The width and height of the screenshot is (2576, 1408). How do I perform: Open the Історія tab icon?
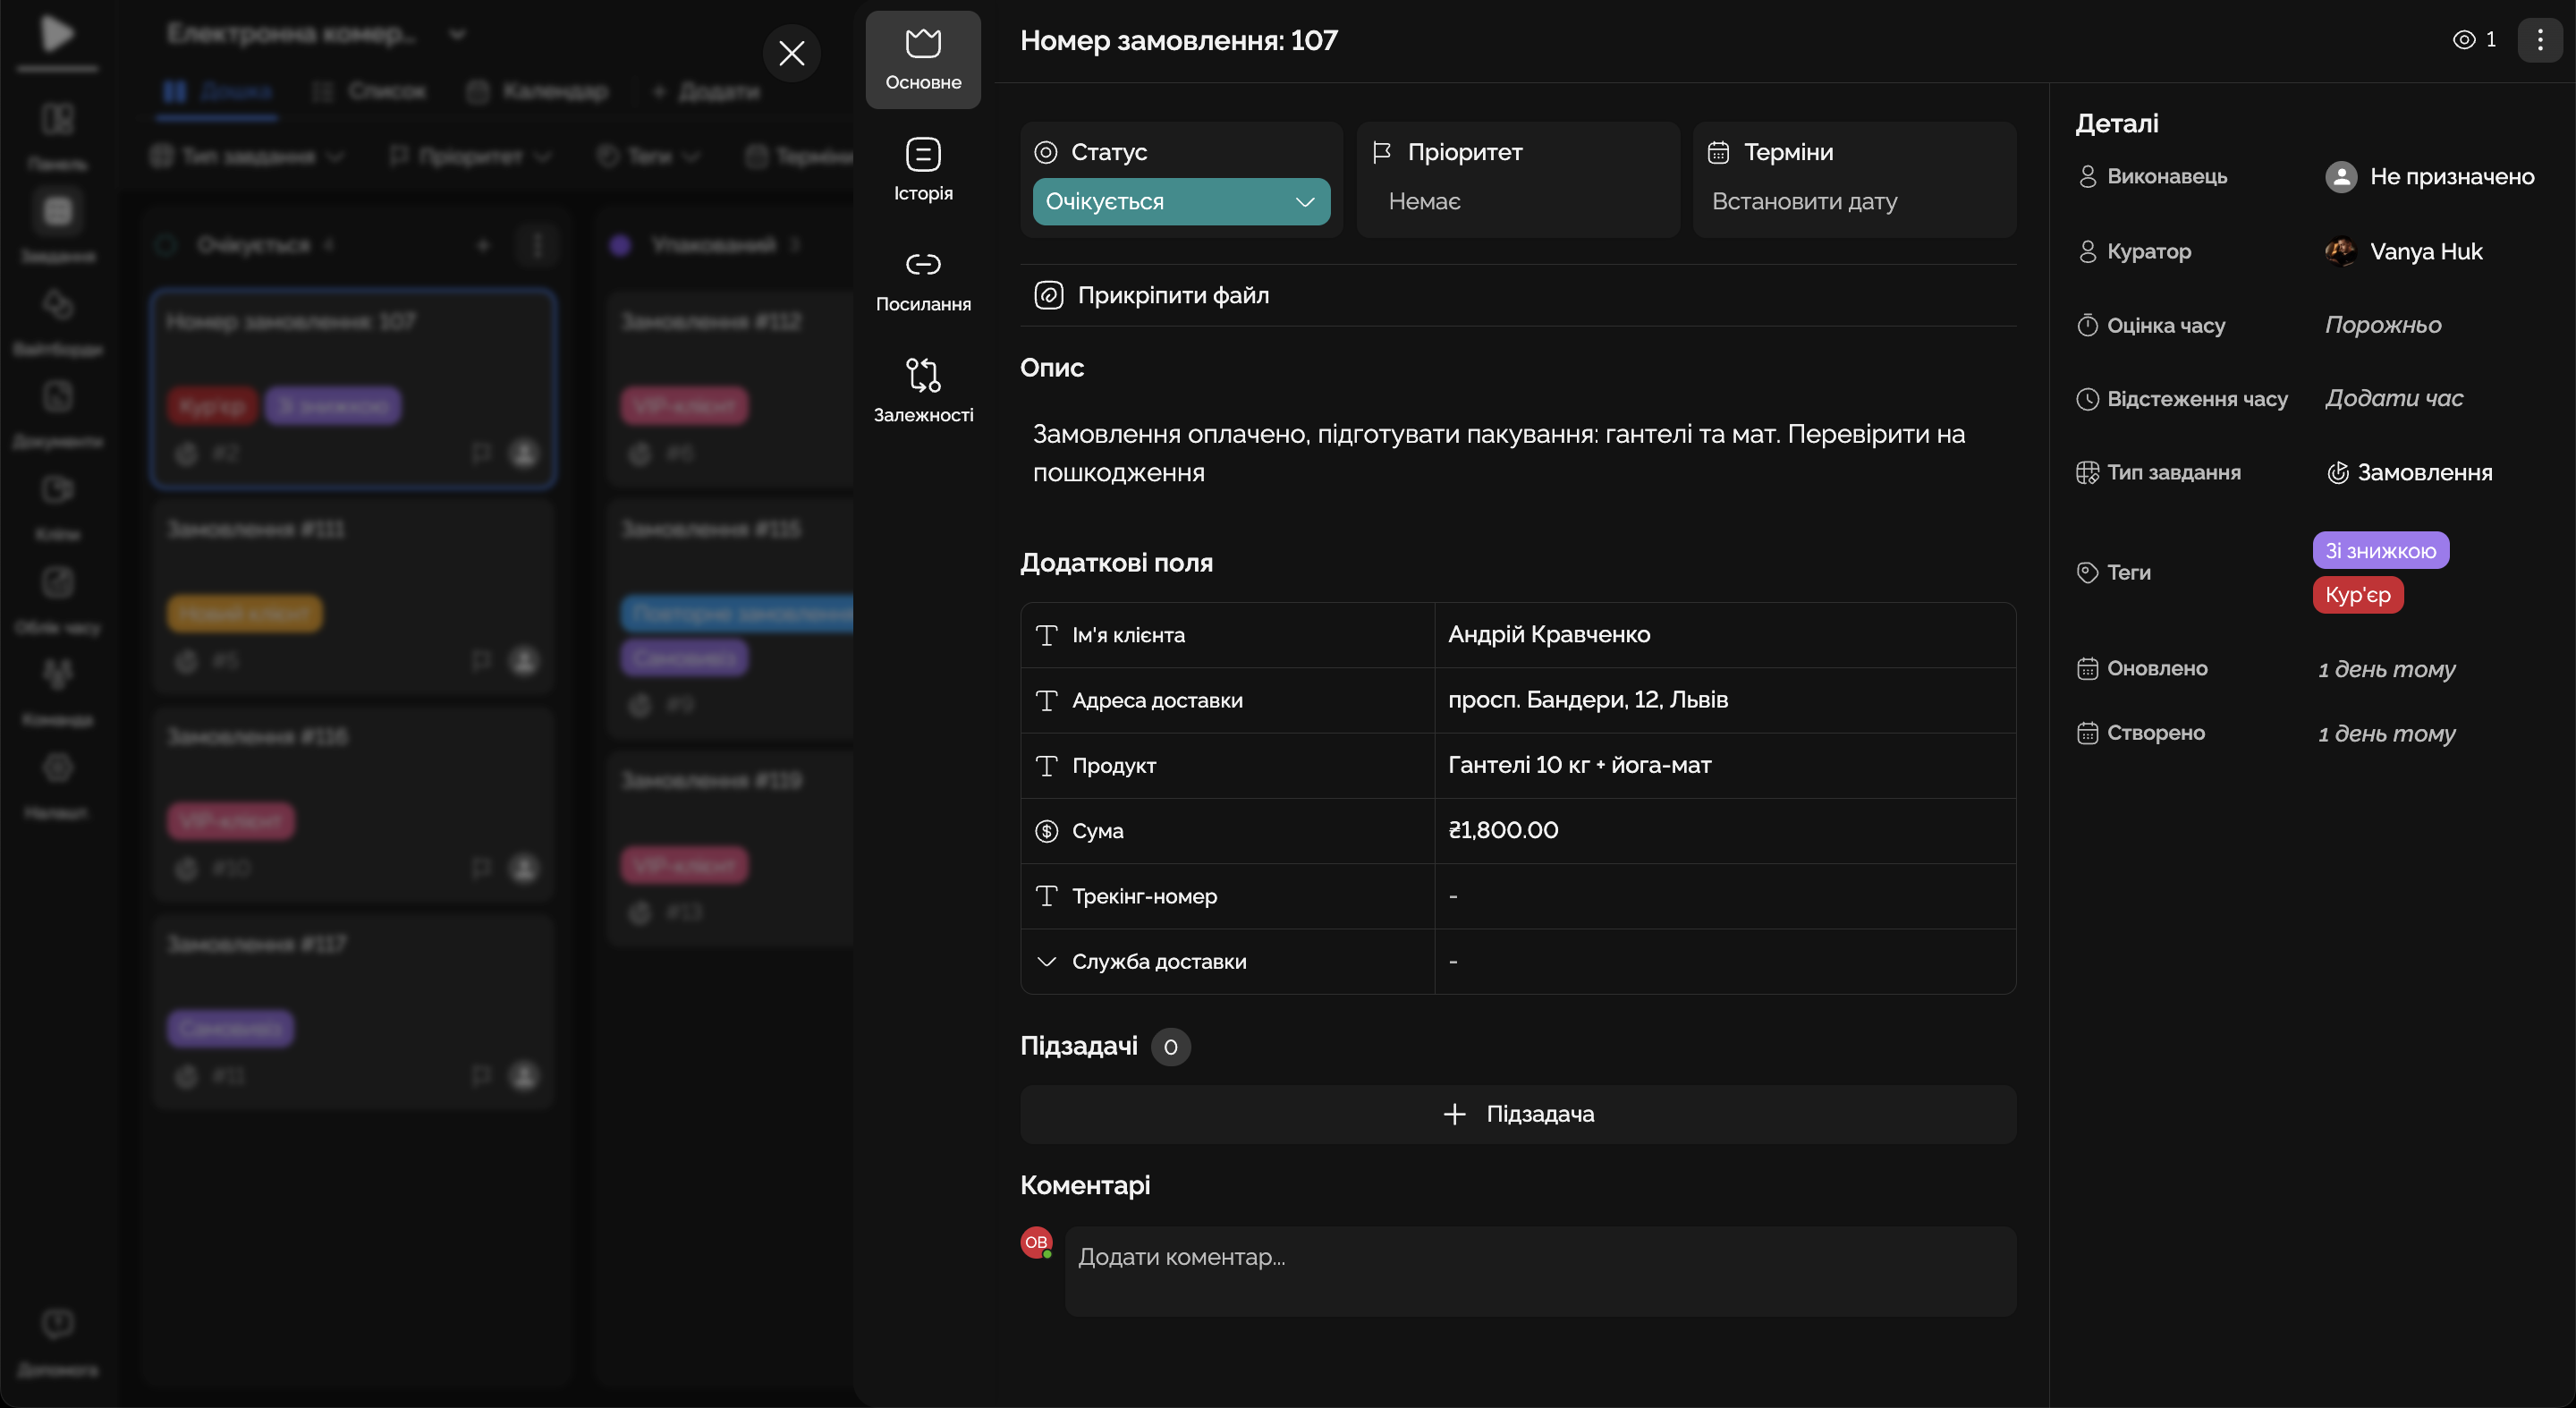922,155
